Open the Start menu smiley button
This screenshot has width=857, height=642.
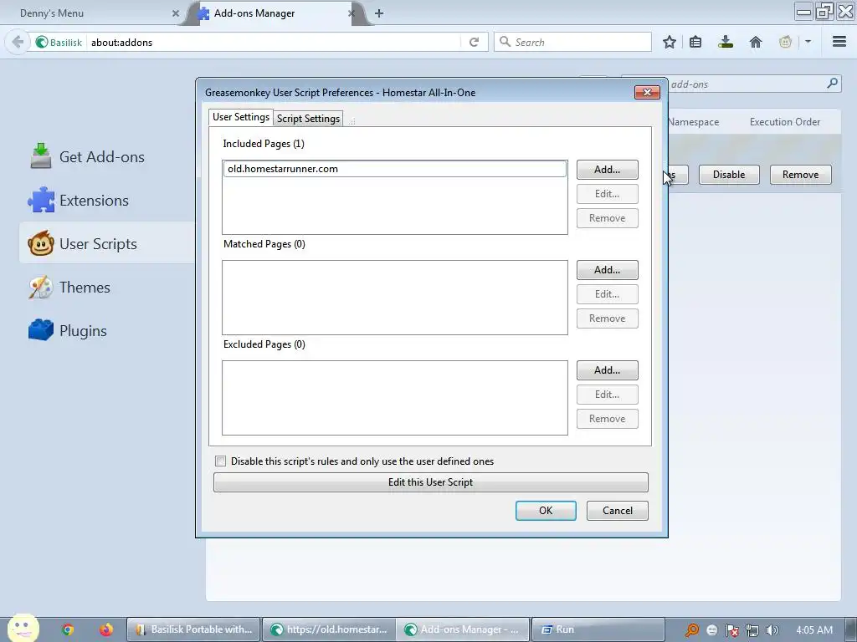tap(23, 629)
